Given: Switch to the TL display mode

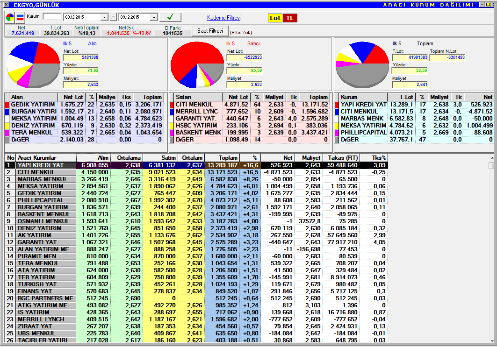Looking at the screenshot, I should (x=290, y=18).
